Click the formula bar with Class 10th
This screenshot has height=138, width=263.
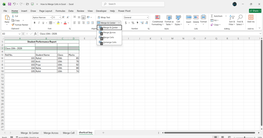(148, 34)
